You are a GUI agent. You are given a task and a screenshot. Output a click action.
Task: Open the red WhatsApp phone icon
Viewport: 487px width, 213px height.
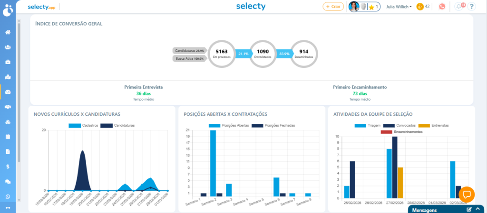tap(442, 7)
